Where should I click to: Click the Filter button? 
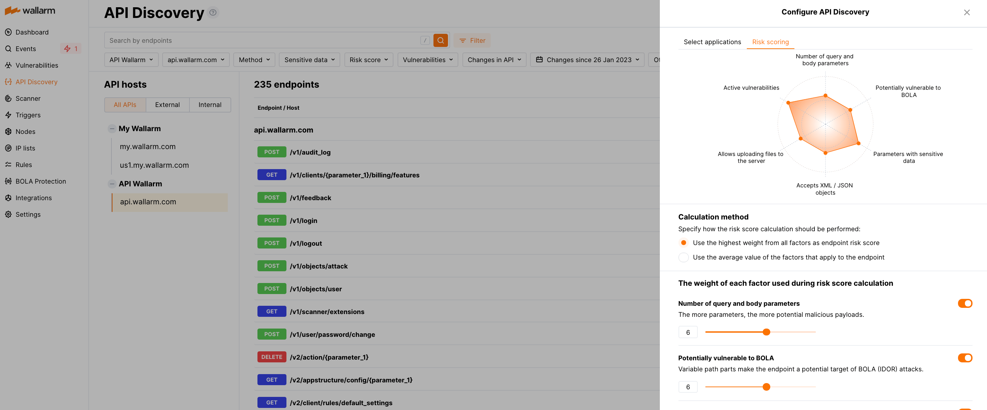472,40
